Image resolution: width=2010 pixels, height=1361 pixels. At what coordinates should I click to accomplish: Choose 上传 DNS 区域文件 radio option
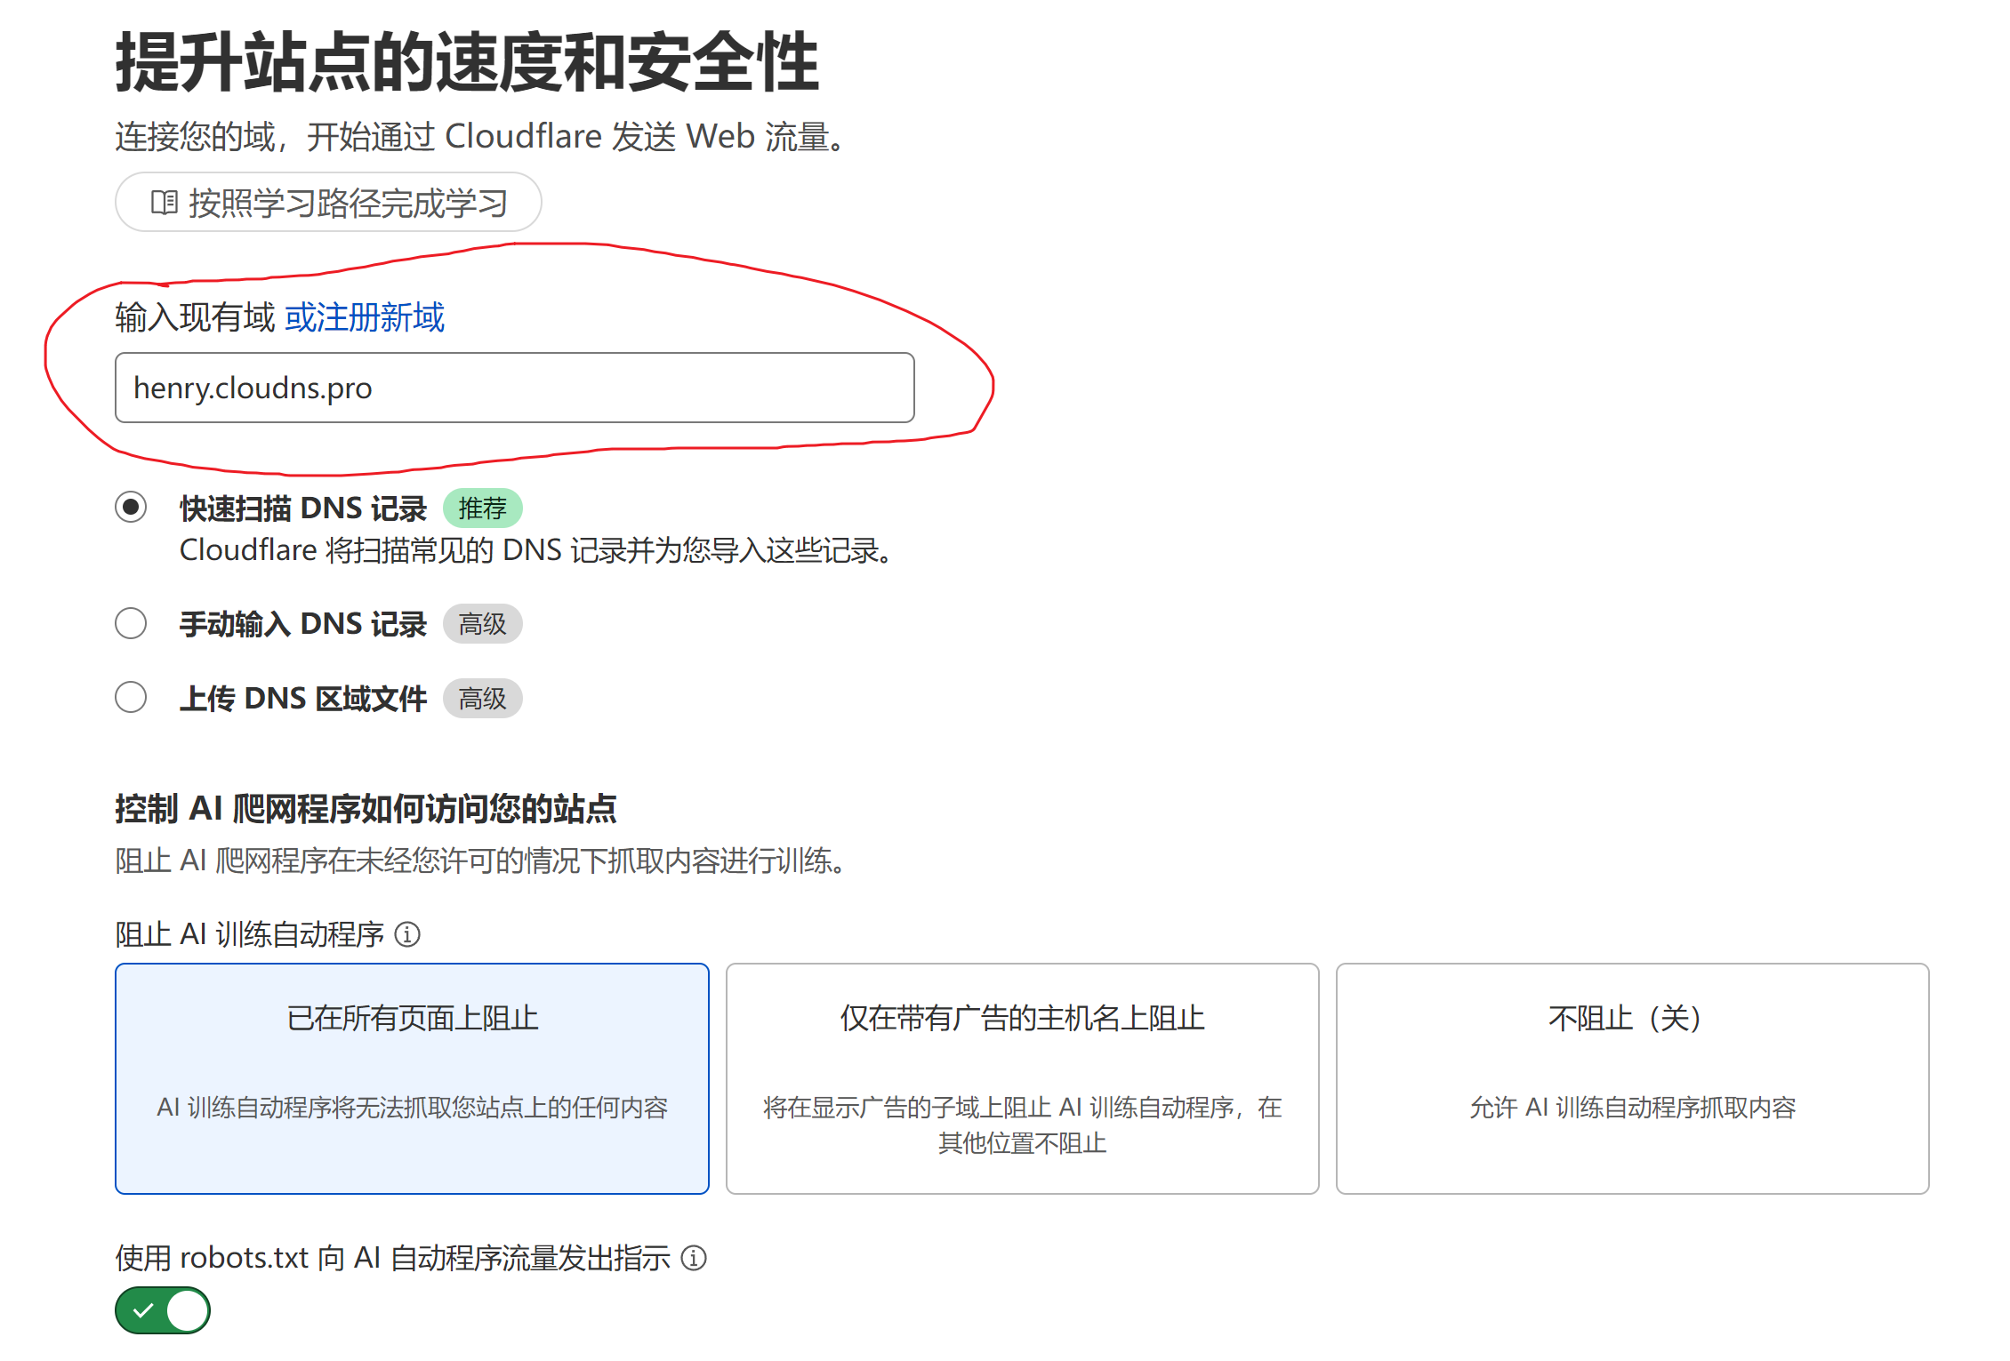(x=131, y=697)
